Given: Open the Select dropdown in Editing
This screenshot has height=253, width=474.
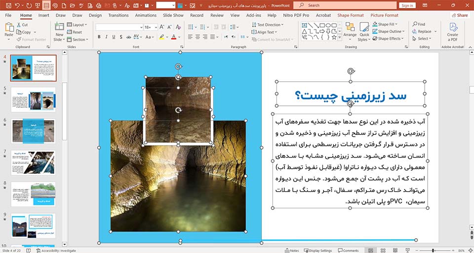Looking at the screenshot, I should pos(422,38).
